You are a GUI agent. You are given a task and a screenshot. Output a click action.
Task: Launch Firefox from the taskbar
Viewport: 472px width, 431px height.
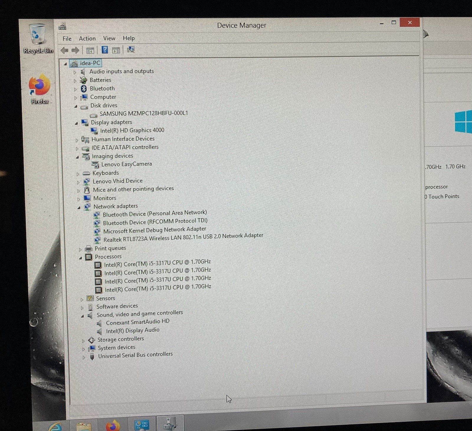click(113, 426)
